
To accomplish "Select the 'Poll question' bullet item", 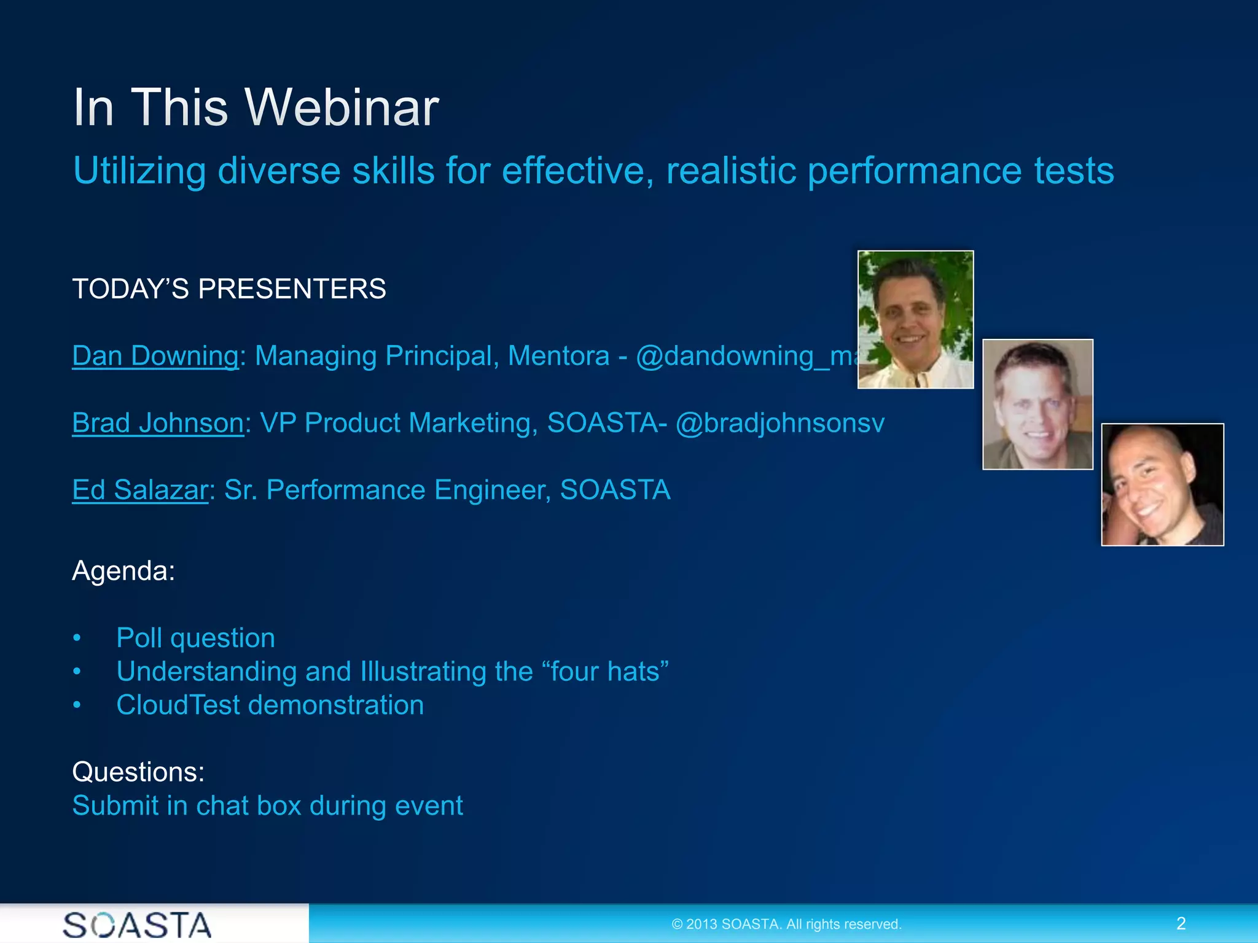I will (x=195, y=638).
